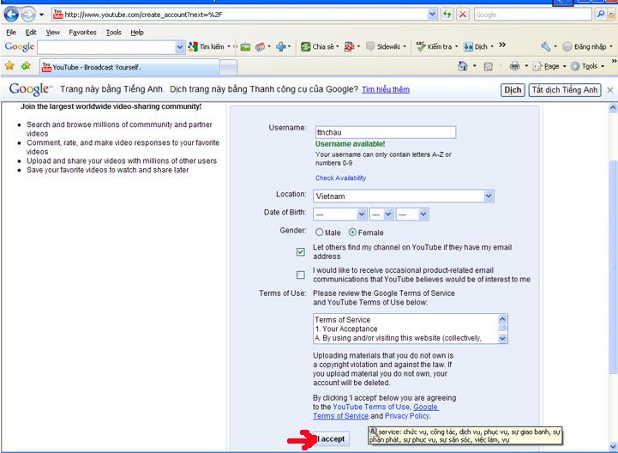Click the Đăng nhập sign-in button
Image resolution: width=618 pixels, height=453 pixels.
tap(585, 46)
